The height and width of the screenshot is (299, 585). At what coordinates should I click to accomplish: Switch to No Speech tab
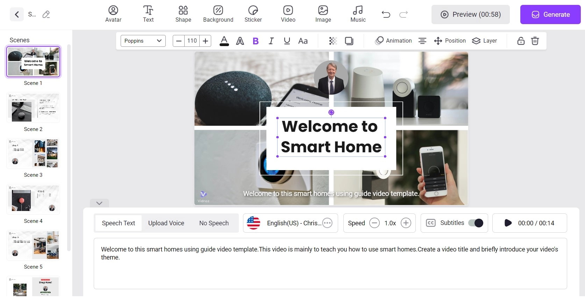click(x=214, y=223)
